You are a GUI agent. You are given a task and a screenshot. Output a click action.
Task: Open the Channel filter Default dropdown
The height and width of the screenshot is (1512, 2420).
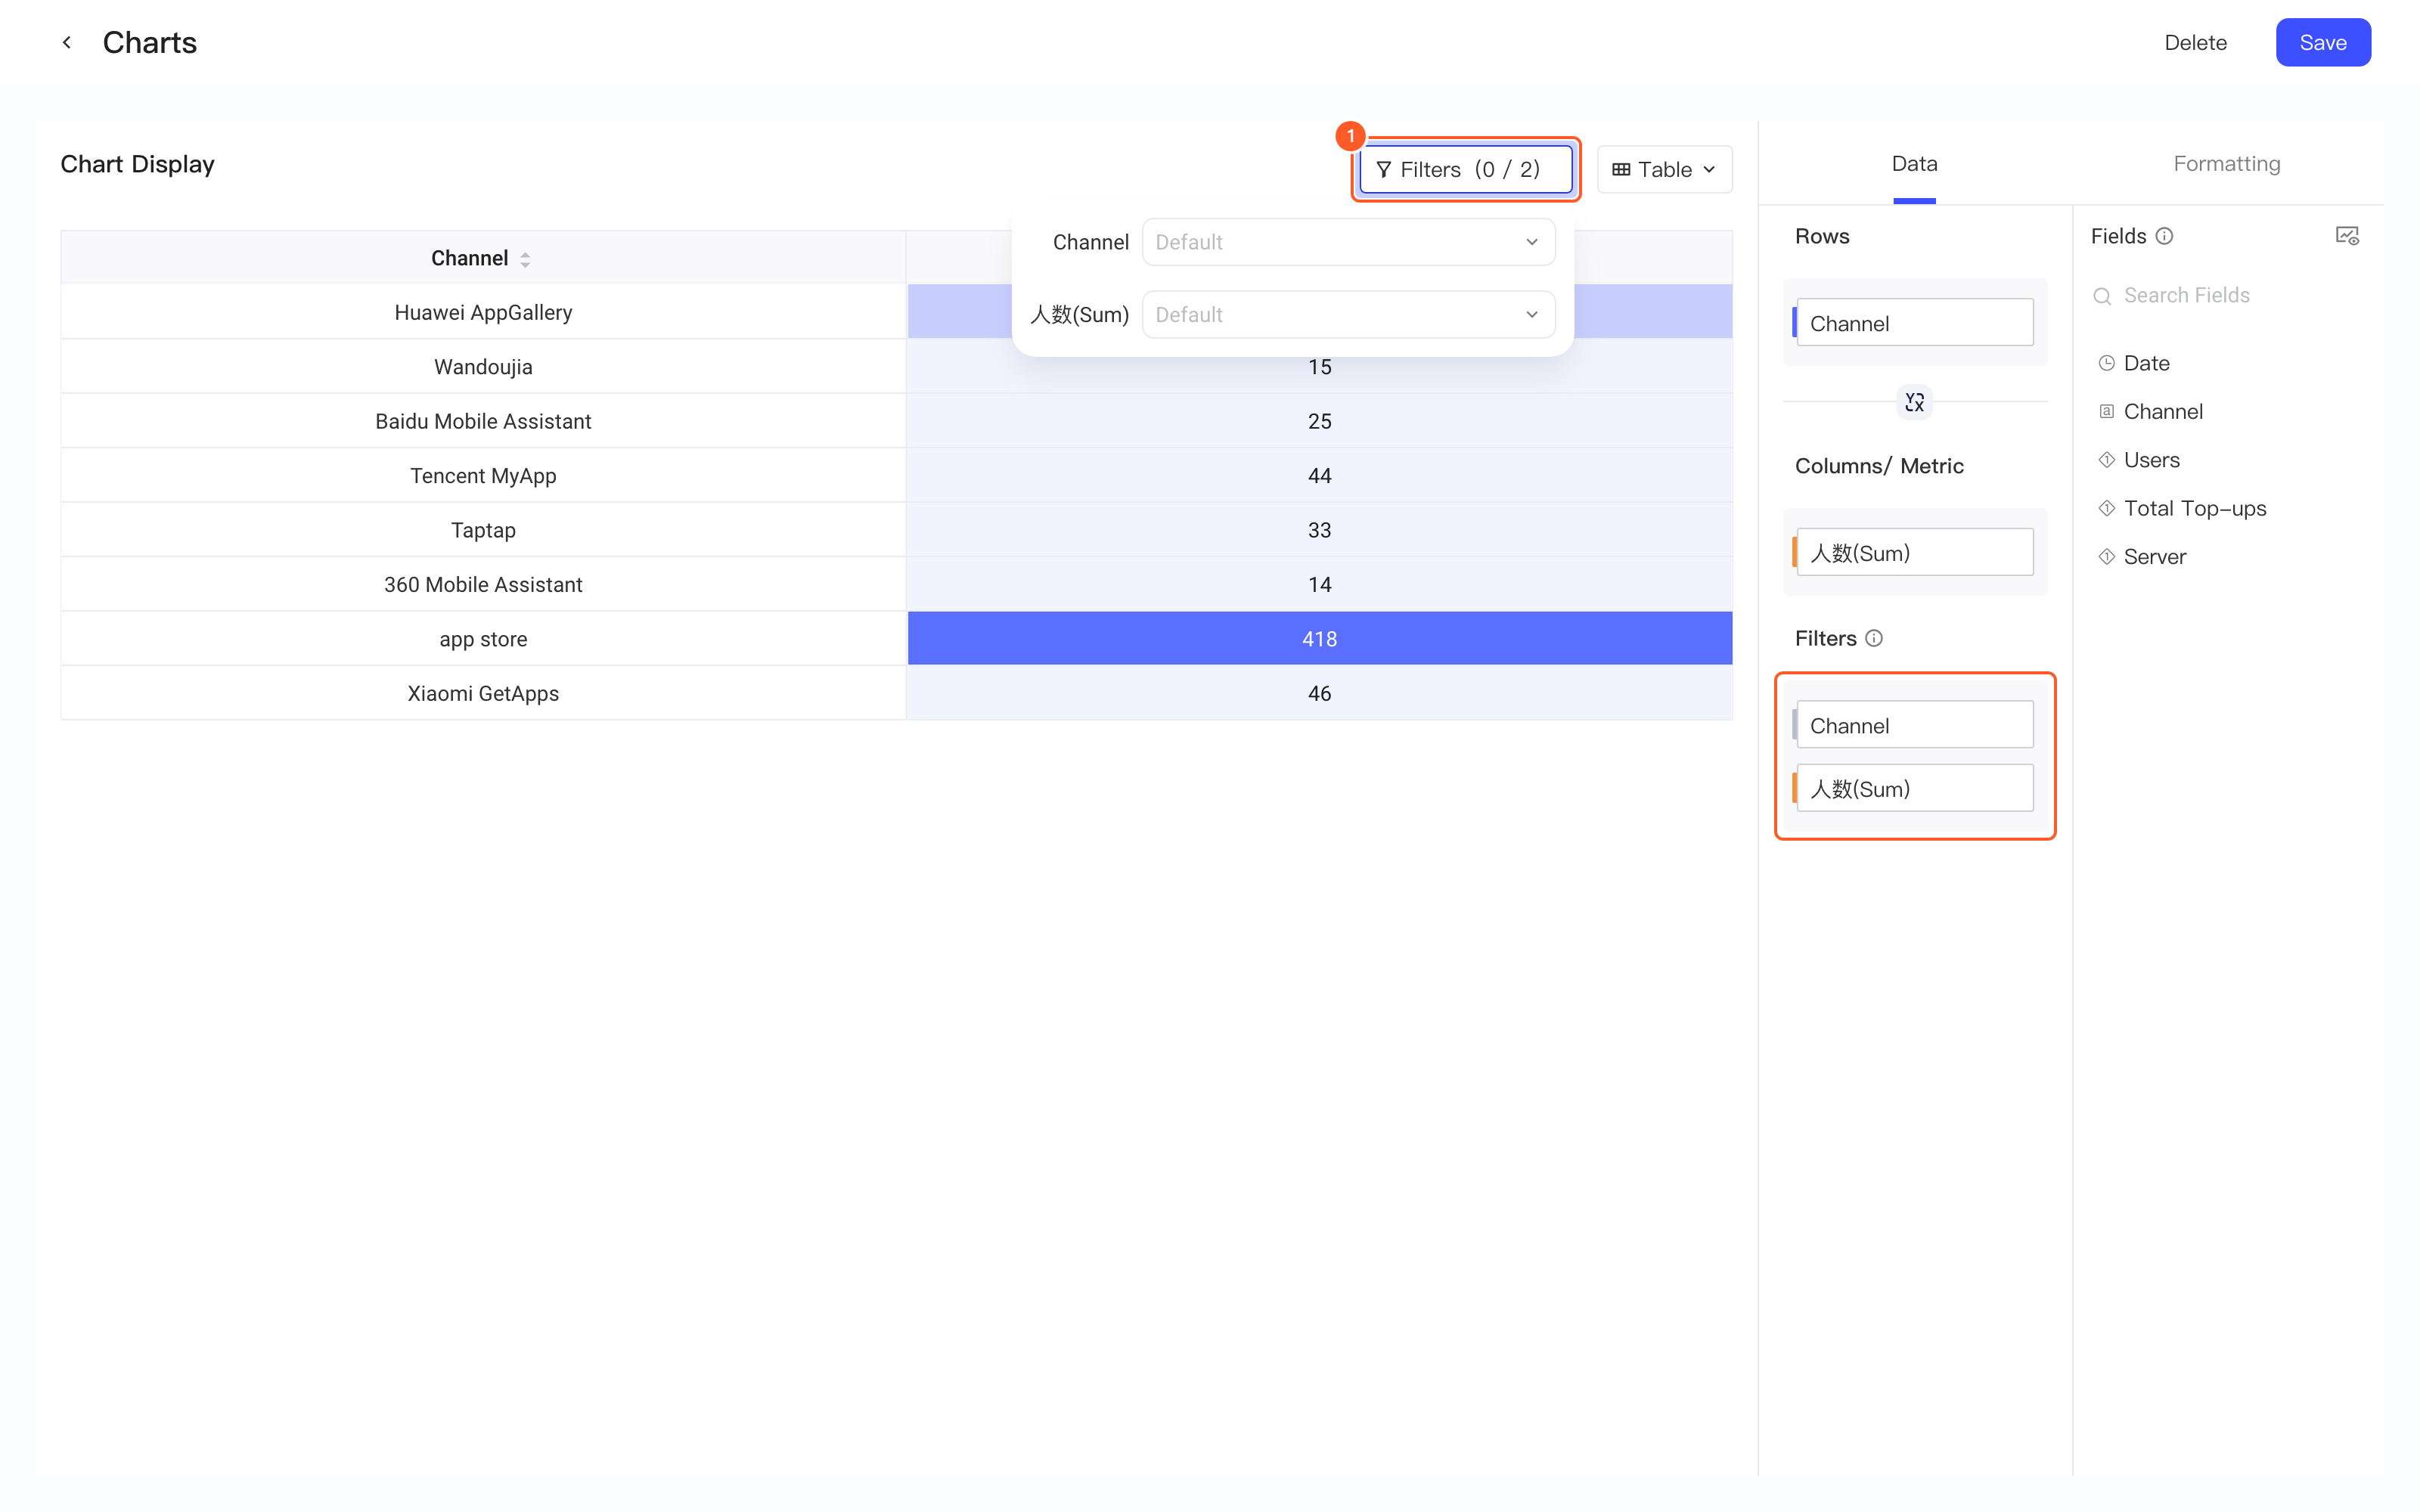pyautogui.click(x=1348, y=242)
